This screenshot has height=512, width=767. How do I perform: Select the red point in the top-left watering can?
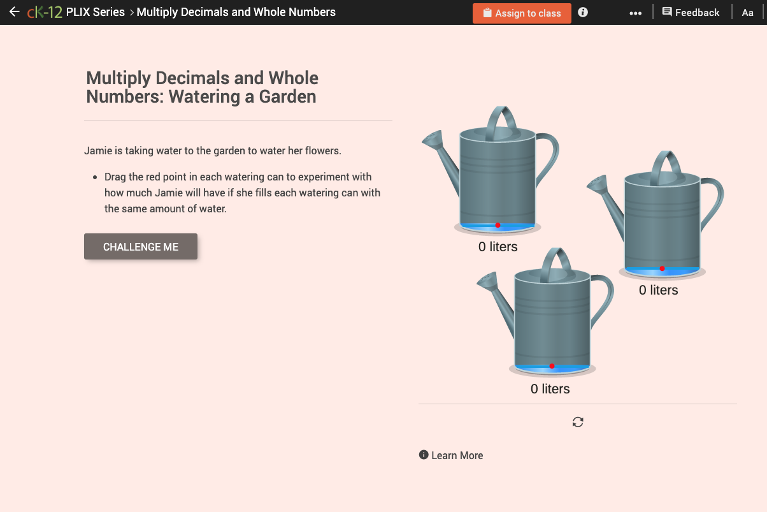click(x=497, y=225)
